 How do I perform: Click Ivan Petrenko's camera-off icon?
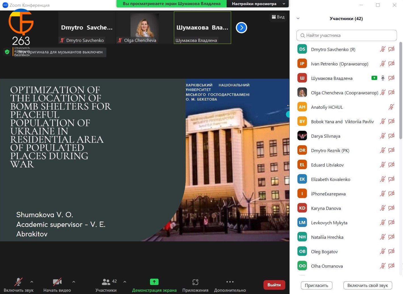(x=391, y=64)
